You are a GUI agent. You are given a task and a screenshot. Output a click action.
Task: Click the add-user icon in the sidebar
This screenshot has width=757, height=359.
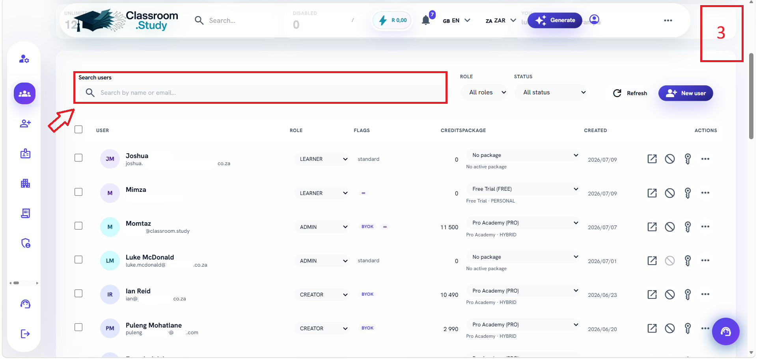click(x=26, y=123)
